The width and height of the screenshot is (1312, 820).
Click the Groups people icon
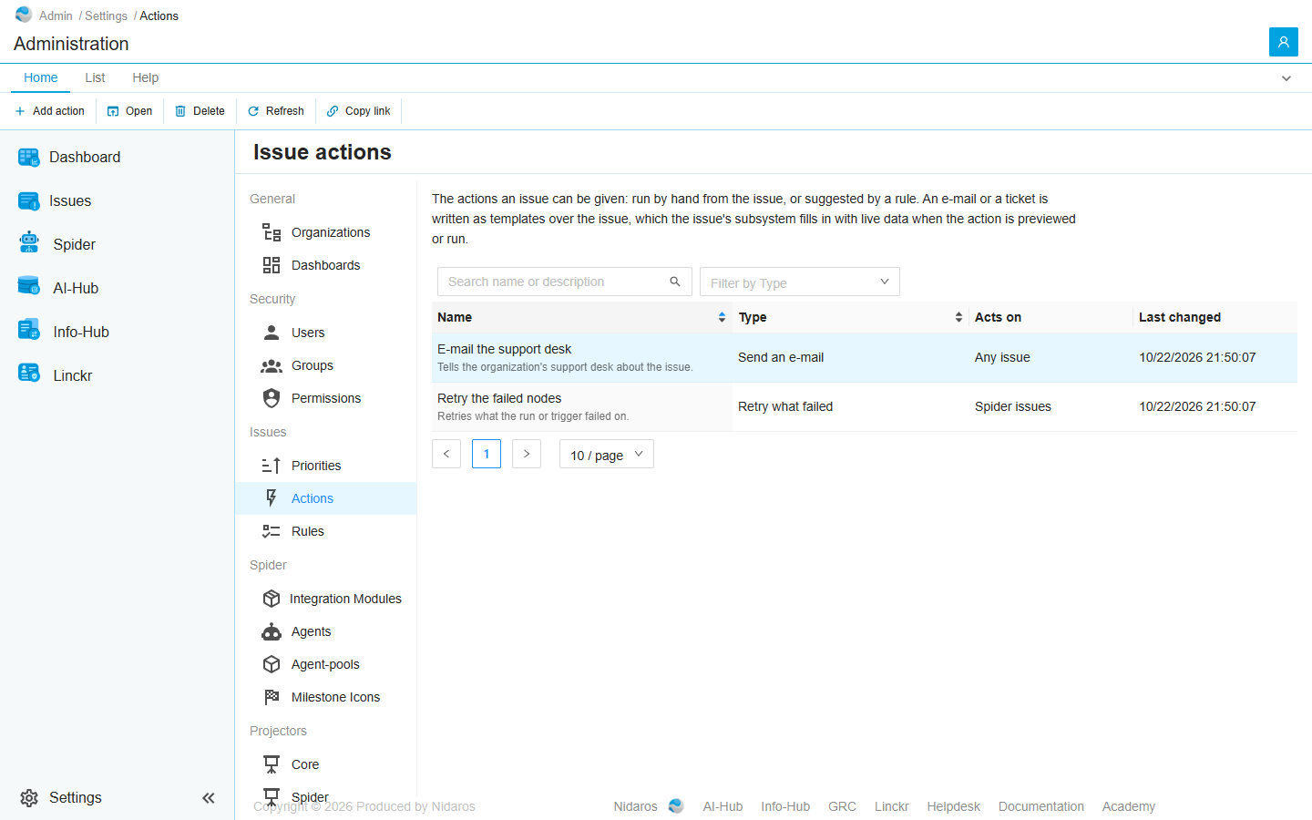(272, 365)
